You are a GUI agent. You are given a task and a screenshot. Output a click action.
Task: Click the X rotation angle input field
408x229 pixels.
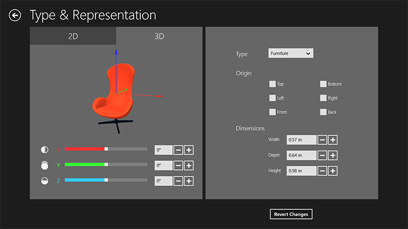tap(164, 150)
